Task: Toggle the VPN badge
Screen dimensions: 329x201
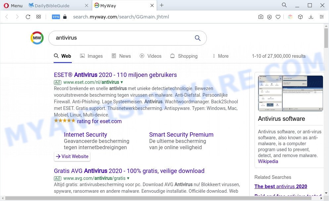Action: tap(56, 17)
